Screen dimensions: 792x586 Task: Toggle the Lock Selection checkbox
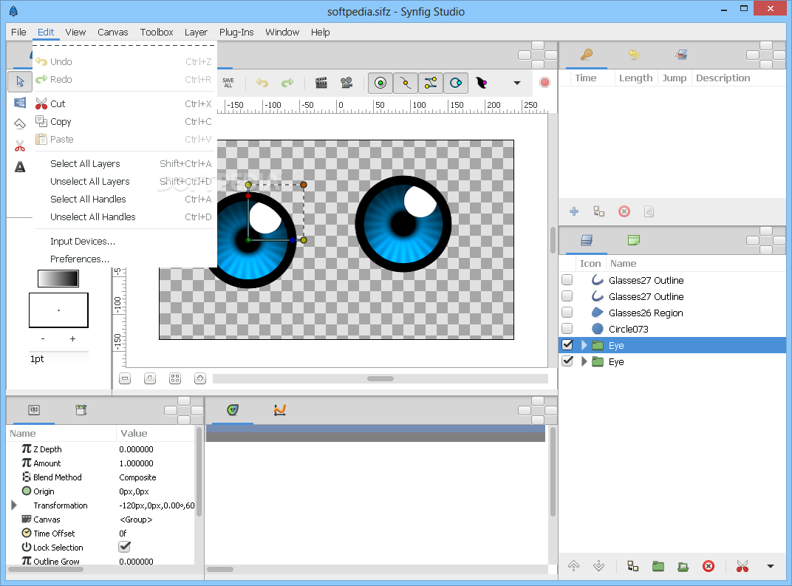124,547
